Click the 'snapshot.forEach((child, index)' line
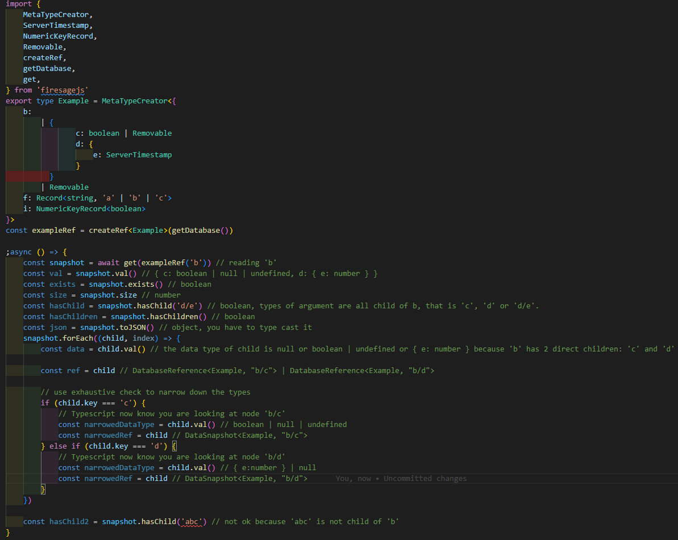Screen dimensions: 678x540 102,338
